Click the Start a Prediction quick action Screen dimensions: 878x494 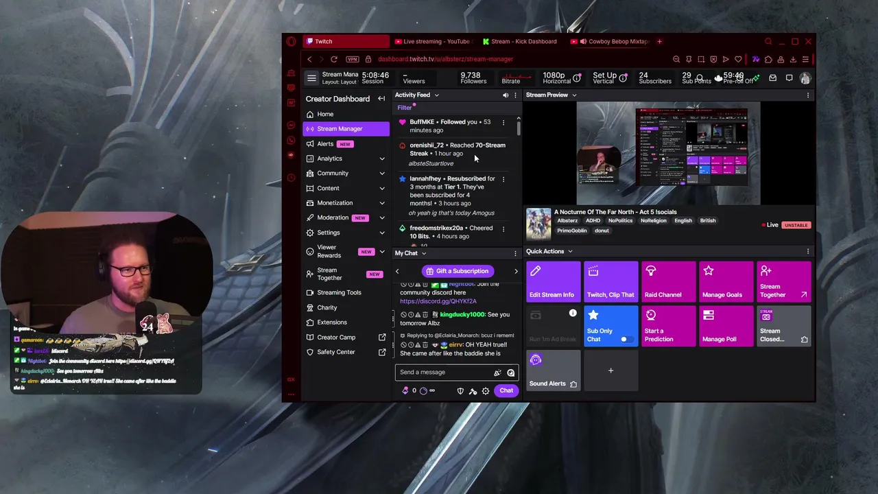pos(668,326)
